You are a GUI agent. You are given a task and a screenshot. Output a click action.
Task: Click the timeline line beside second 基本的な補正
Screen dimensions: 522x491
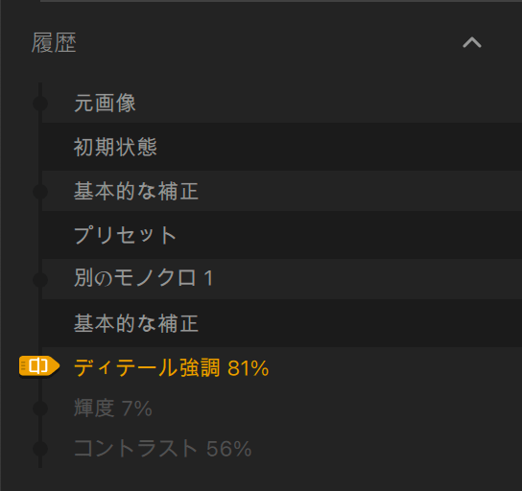40,323
